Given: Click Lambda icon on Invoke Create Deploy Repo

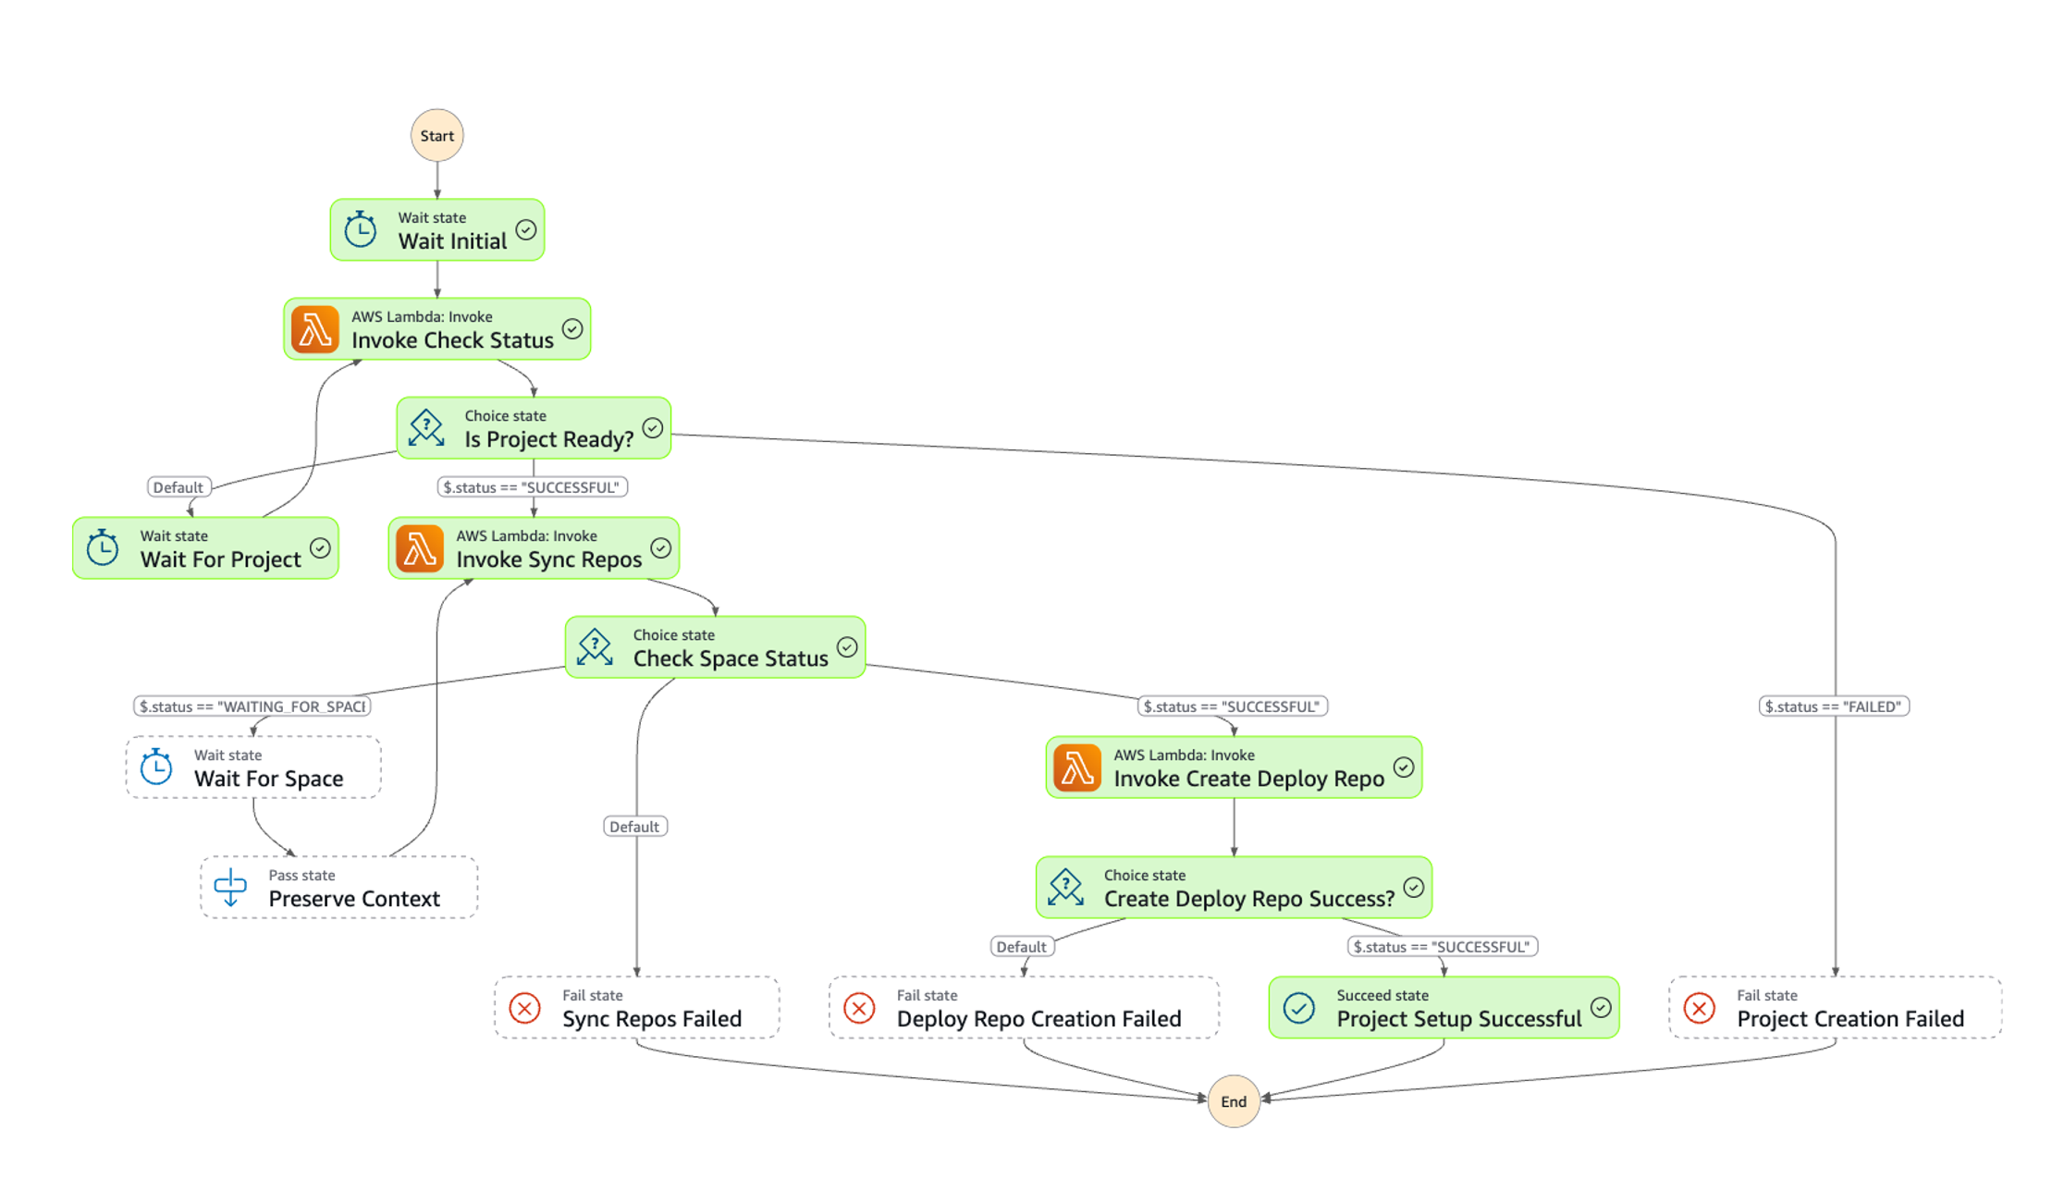Looking at the screenshot, I should 1076,768.
